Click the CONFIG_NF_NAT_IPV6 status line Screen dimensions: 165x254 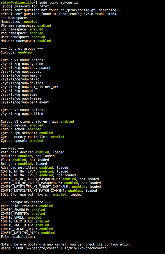38,175
